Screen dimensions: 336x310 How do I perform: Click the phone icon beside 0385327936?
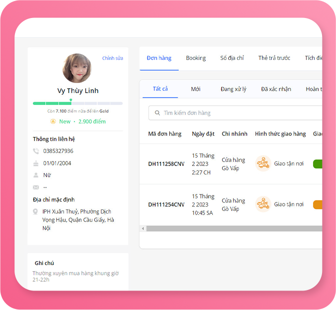click(36, 151)
